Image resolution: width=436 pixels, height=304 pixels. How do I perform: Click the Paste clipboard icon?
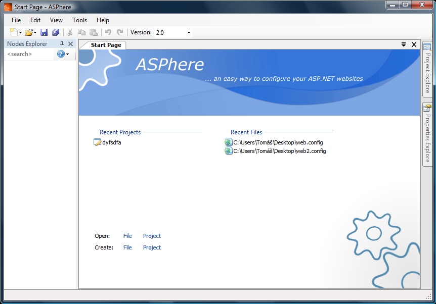click(x=94, y=32)
